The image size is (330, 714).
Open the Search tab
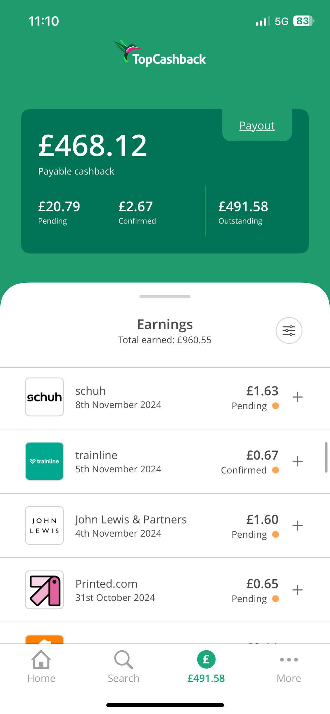coord(124,667)
